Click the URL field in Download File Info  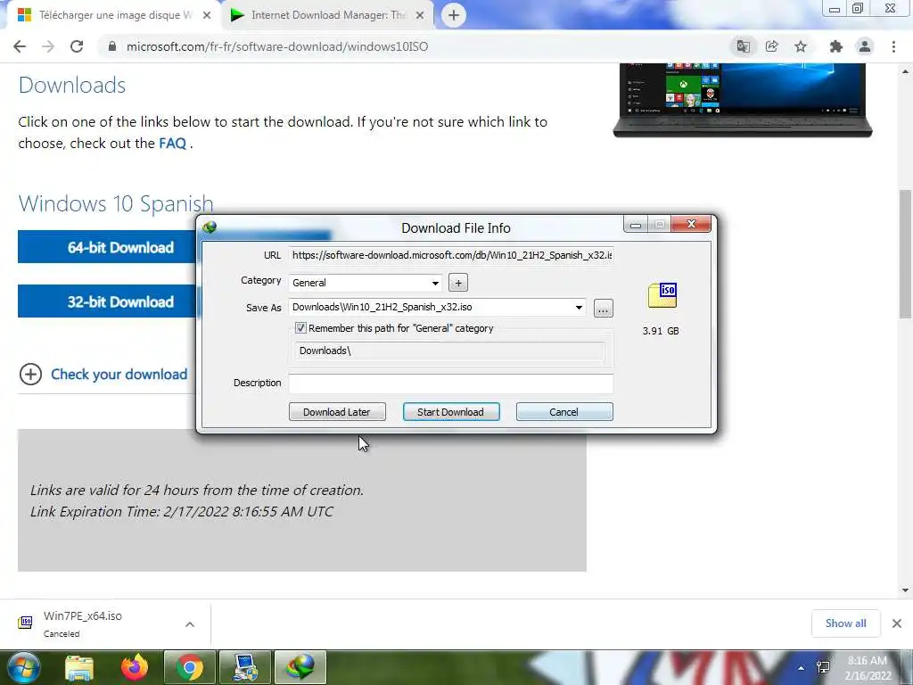(450, 255)
